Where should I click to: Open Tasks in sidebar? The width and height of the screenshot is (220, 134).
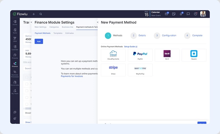tap(15, 31)
